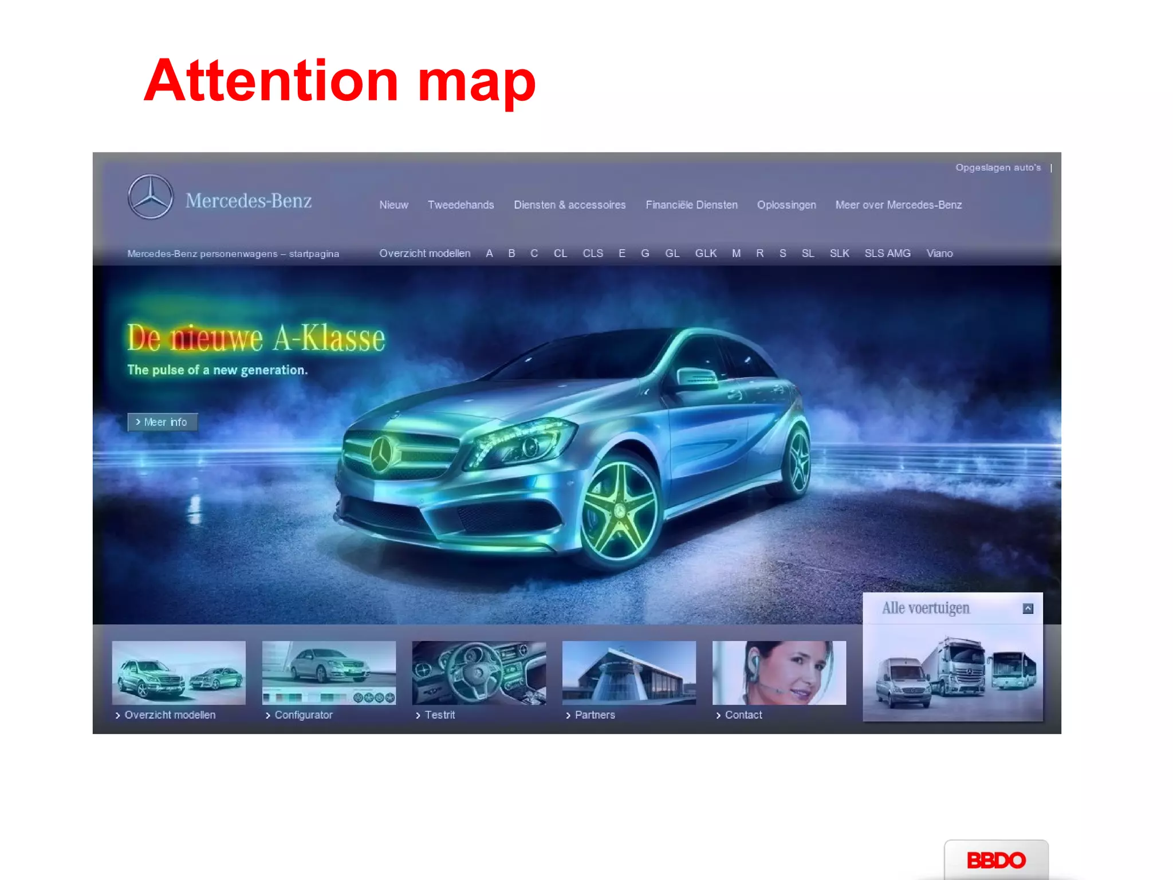Viewport: 1173px width, 880px height.
Task: Open Financiële Diensten menu
Action: [x=691, y=205]
